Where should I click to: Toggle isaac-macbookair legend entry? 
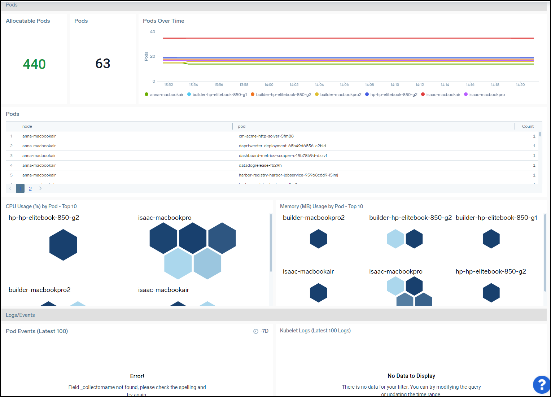point(441,95)
